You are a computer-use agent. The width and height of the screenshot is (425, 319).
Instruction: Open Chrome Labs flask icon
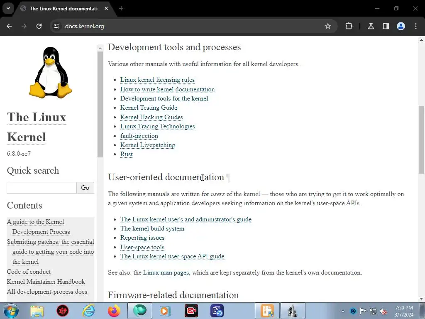click(371, 26)
